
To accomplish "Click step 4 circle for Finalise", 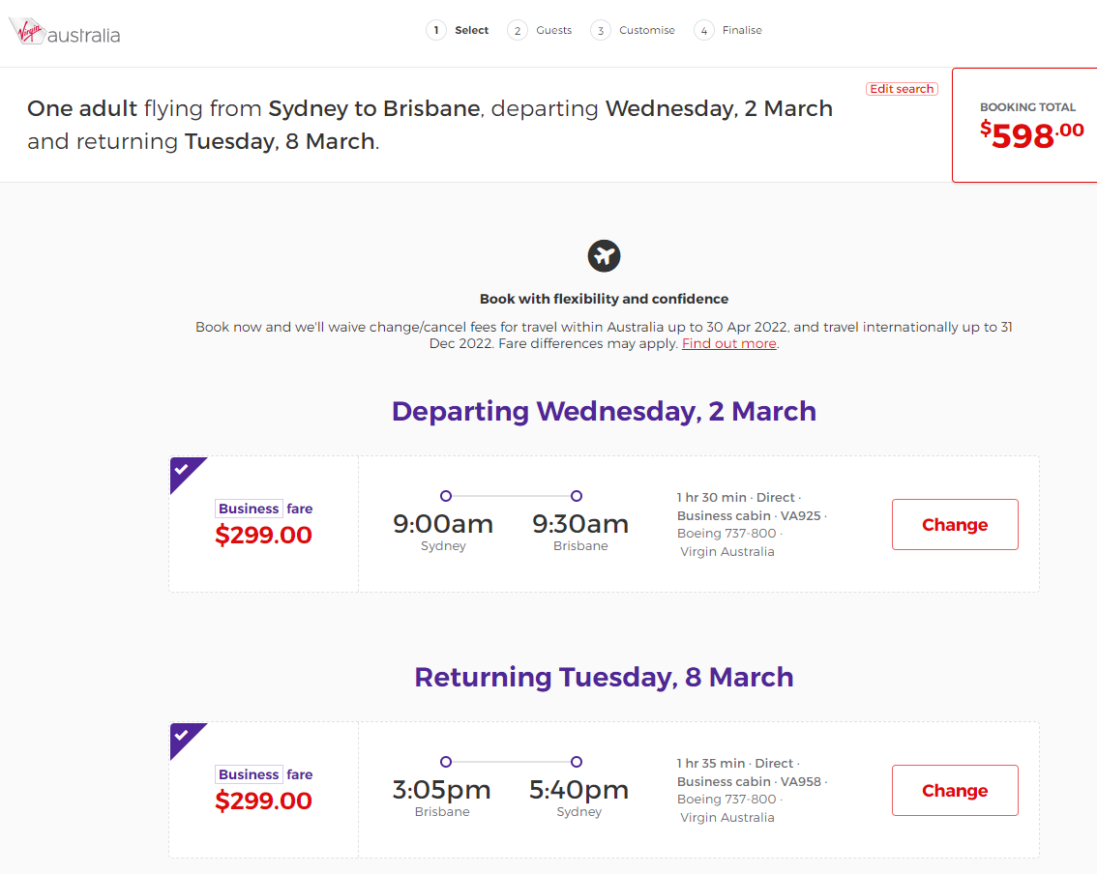I will click(x=704, y=30).
